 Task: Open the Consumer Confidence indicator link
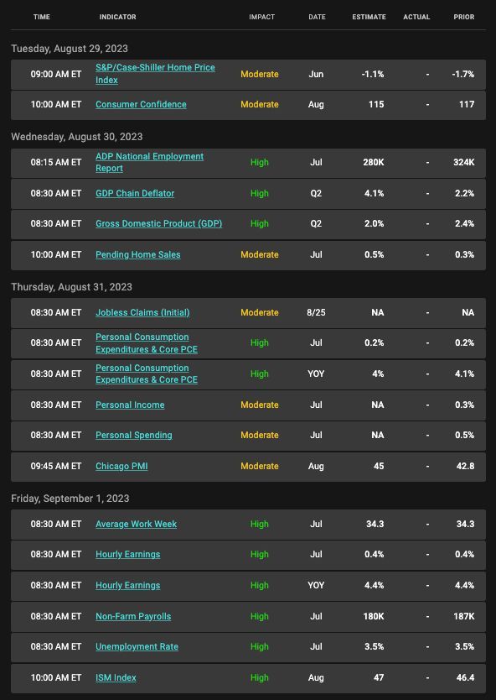pyautogui.click(x=141, y=104)
